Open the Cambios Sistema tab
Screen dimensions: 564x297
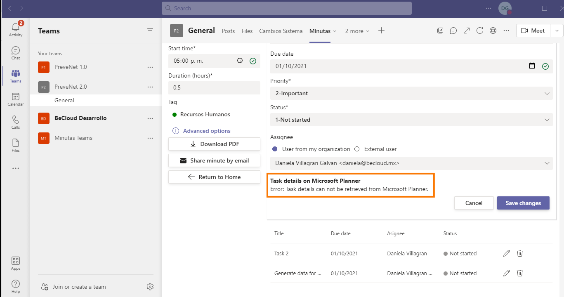tap(281, 31)
